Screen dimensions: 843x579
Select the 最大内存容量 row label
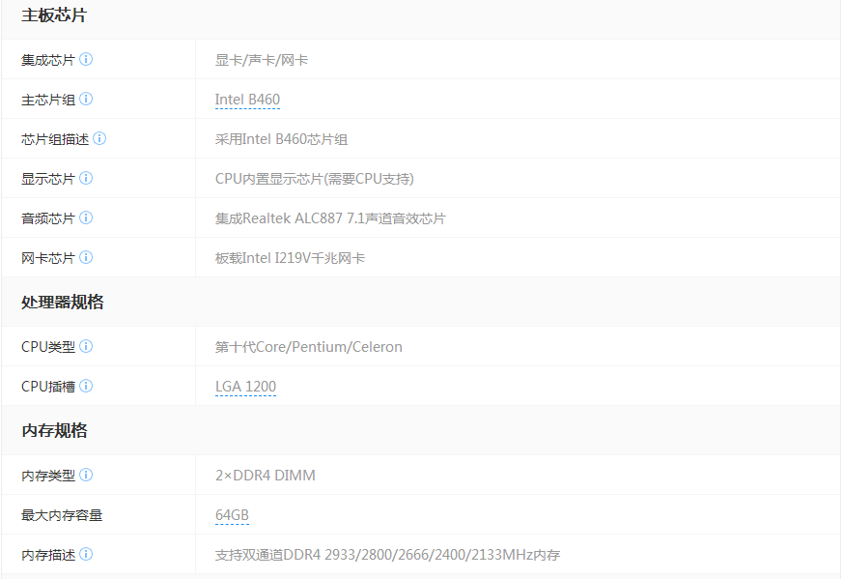tap(62, 515)
